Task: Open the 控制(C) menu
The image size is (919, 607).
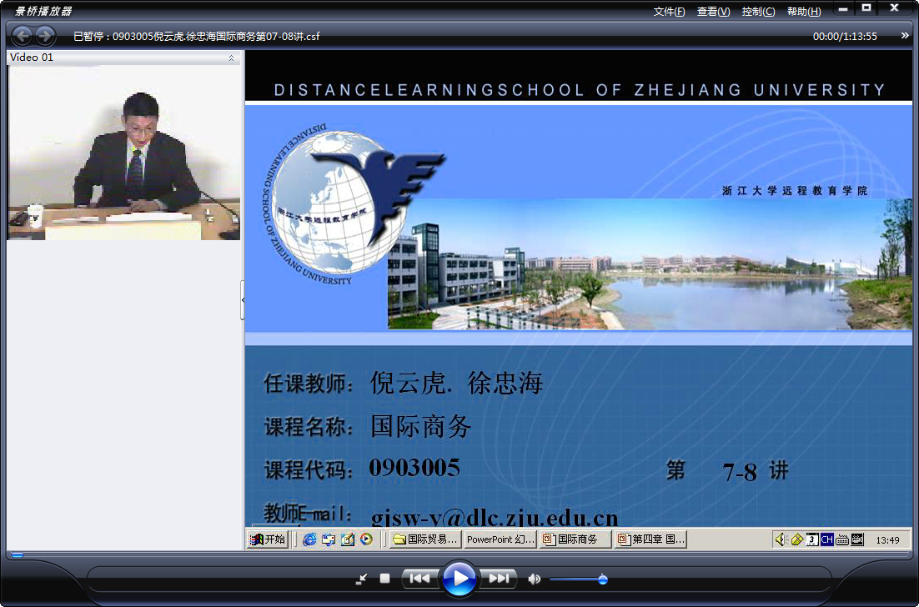Action: [758, 11]
